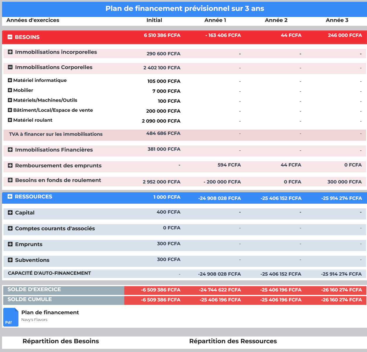Click the Année 1 column header
Viewport: 367px width, 352px height.
215,20
